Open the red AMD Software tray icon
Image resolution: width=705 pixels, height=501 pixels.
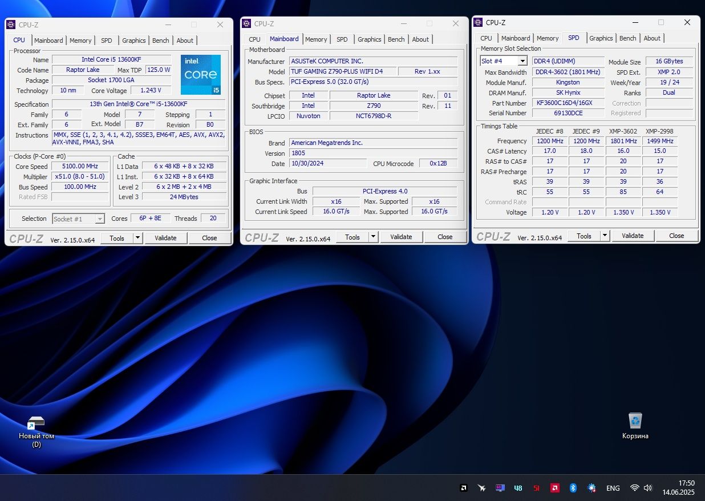tap(554, 488)
